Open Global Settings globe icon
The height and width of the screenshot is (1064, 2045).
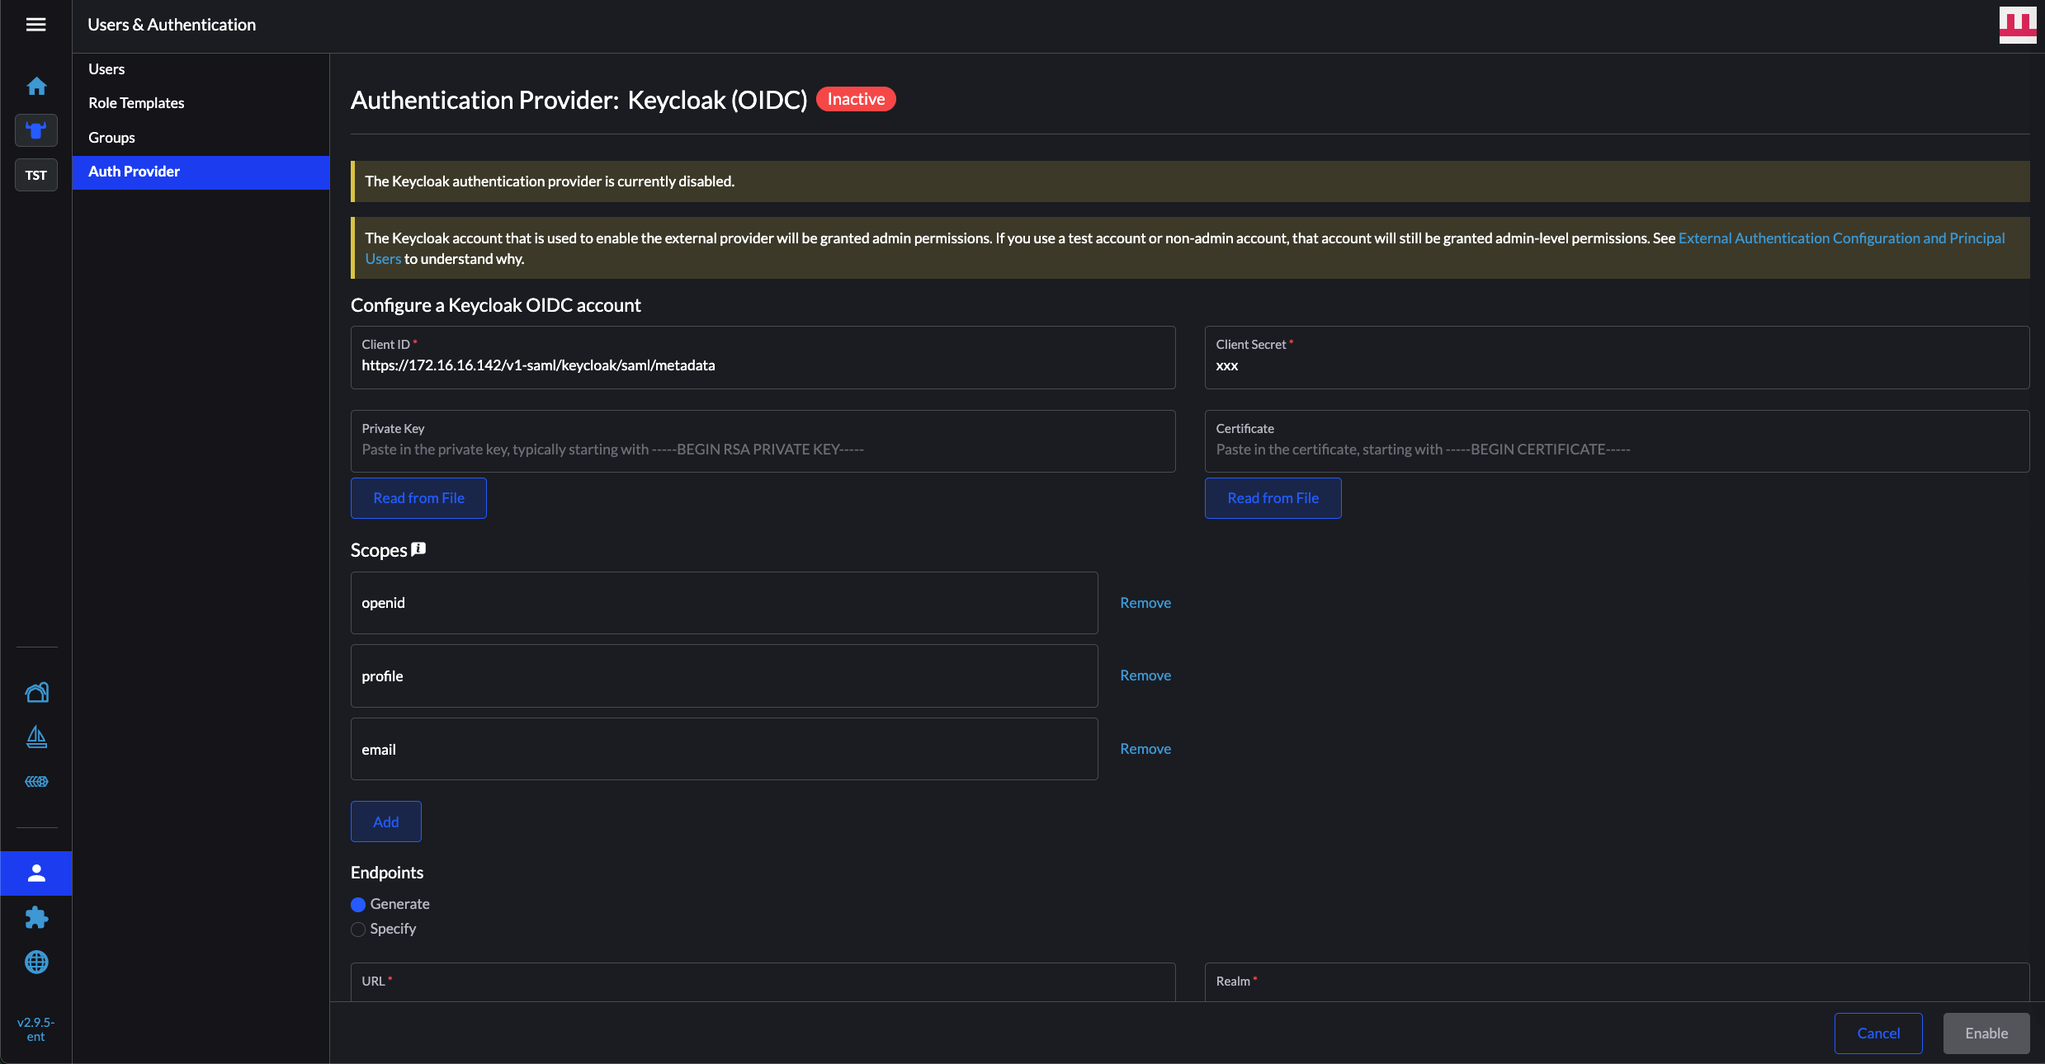tap(36, 962)
